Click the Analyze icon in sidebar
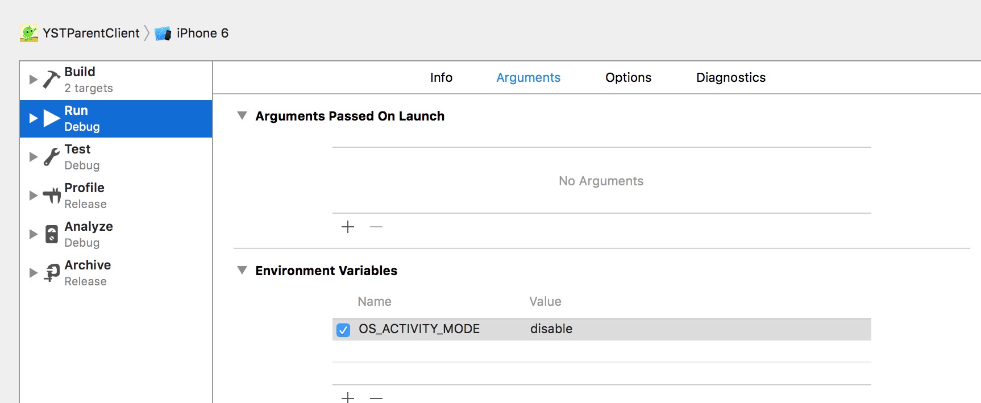The image size is (981, 403). point(52,234)
